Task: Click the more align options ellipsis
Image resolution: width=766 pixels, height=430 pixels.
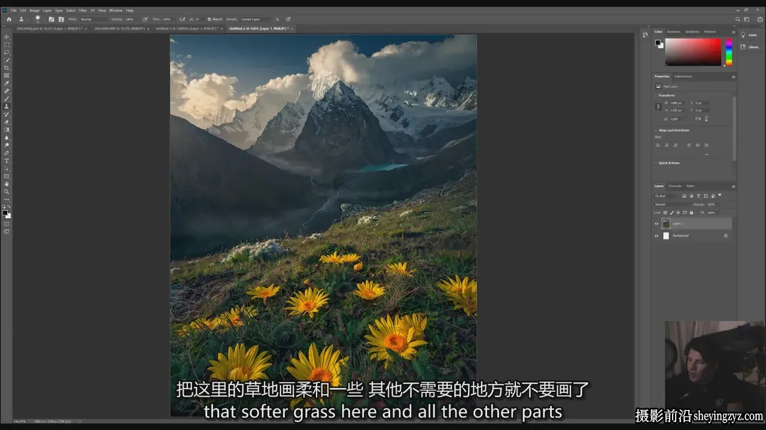Action: 707,154
